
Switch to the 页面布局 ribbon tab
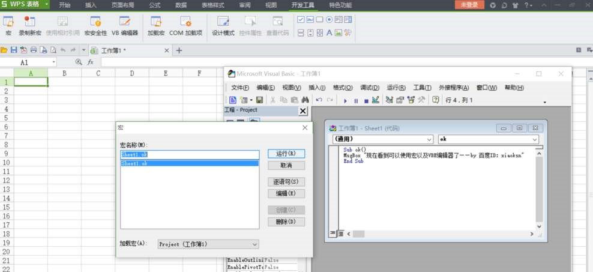pos(123,5)
